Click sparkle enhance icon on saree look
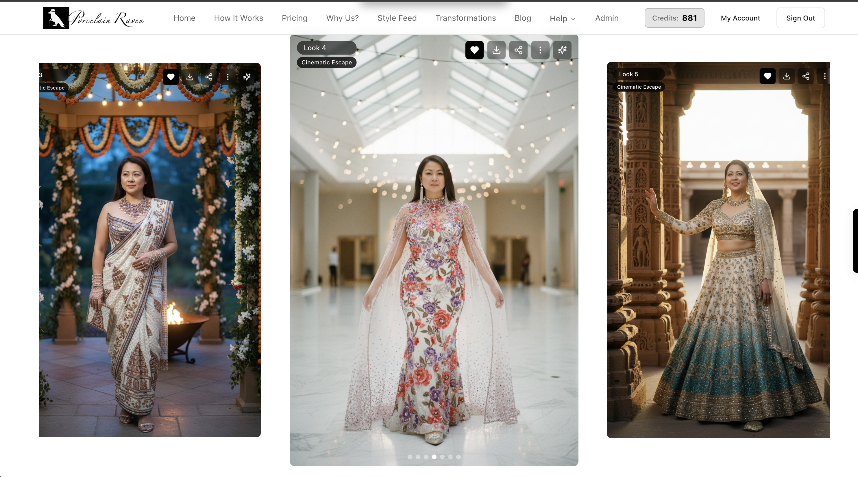The height and width of the screenshot is (477, 858). tap(247, 77)
